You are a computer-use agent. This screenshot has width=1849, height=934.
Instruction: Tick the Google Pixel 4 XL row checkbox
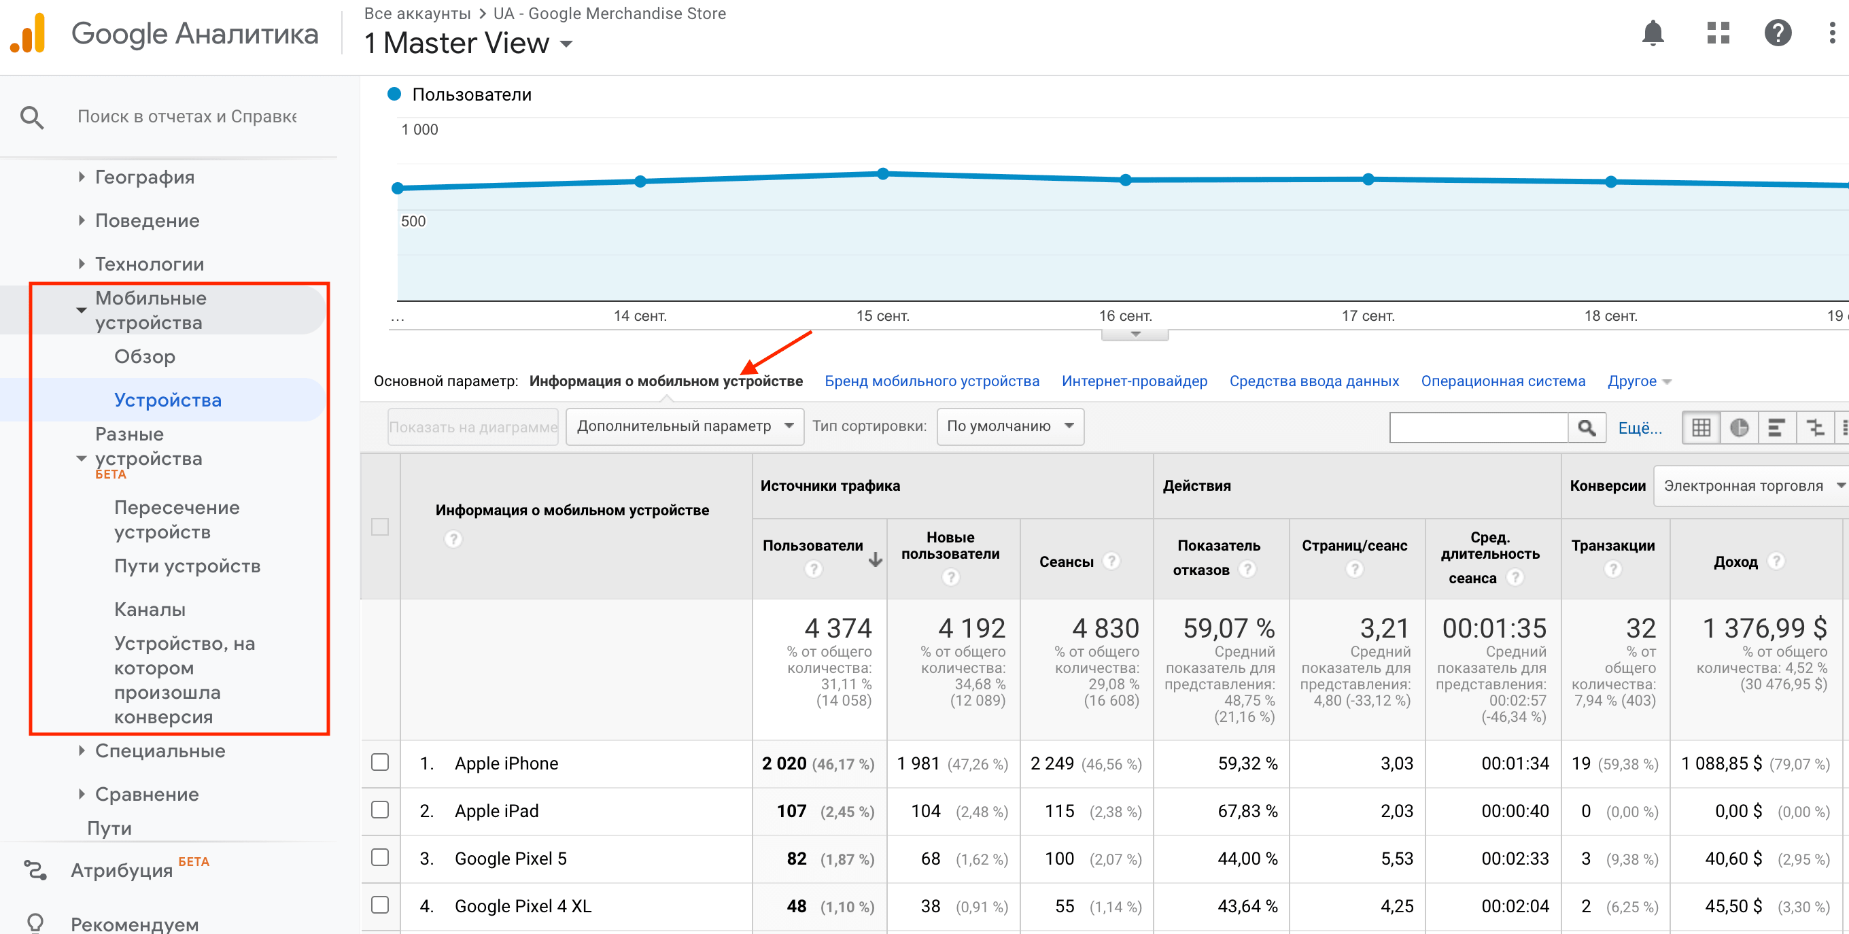(x=380, y=905)
